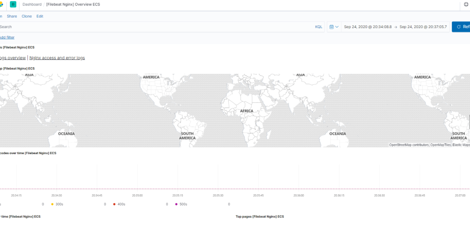Viewport: 470px width, 230px height.
Task: Click the response codes over time panel title
Action: tap(28, 153)
